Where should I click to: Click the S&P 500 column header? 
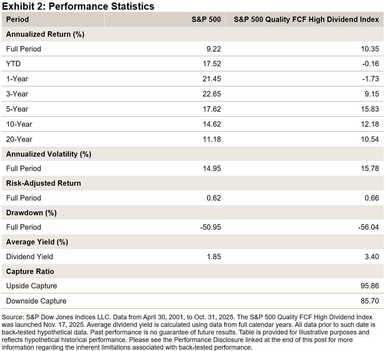[x=206, y=19]
